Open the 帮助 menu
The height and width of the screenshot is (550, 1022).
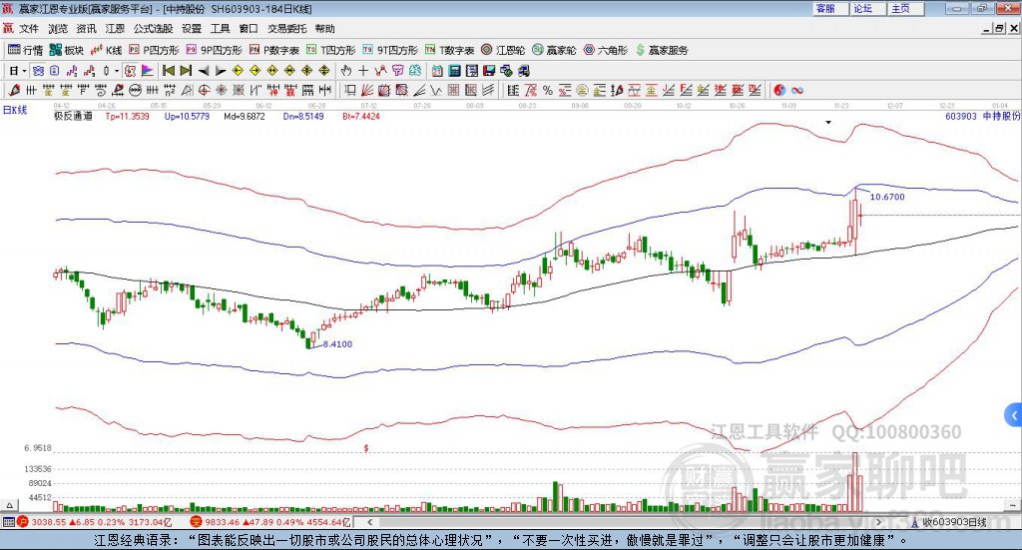tap(324, 29)
